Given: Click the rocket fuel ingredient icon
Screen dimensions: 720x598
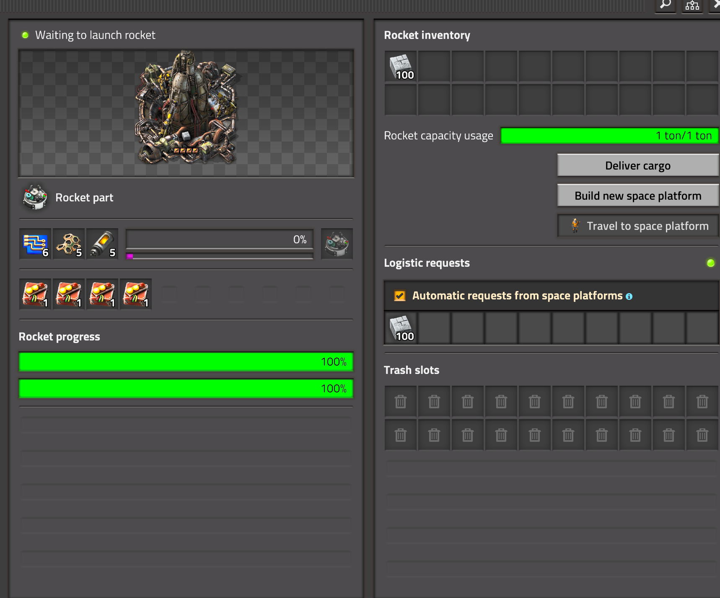Looking at the screenshot, I should pyautogui.click(x=102, y=244).
